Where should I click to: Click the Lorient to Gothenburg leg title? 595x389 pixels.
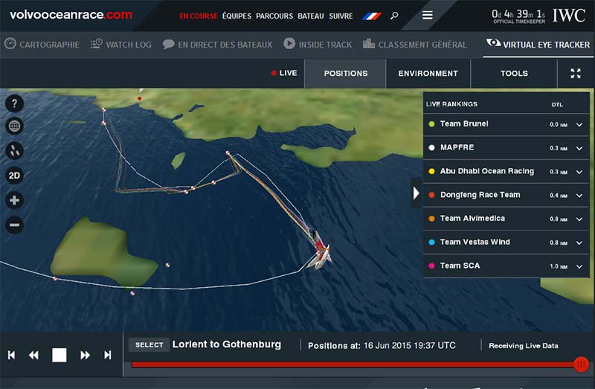[227, 344]
